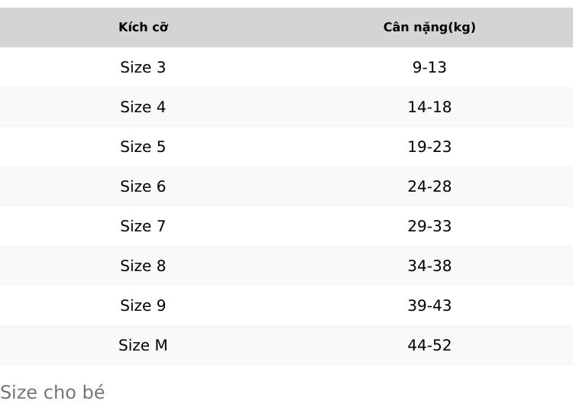
Task: Click the Kích cỡ column header
Action: [144, 27]
